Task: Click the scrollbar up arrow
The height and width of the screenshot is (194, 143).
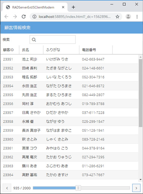Action: (140, 57)
